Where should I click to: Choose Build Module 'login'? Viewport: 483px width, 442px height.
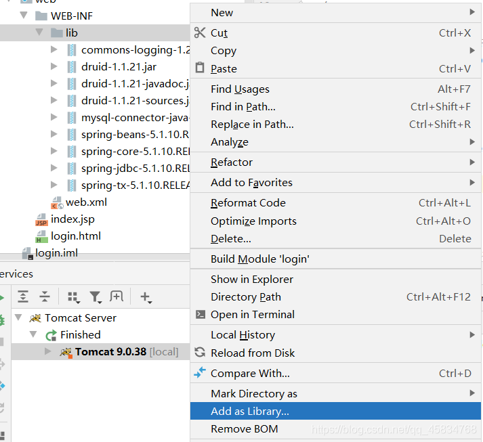tap(335, 259)
